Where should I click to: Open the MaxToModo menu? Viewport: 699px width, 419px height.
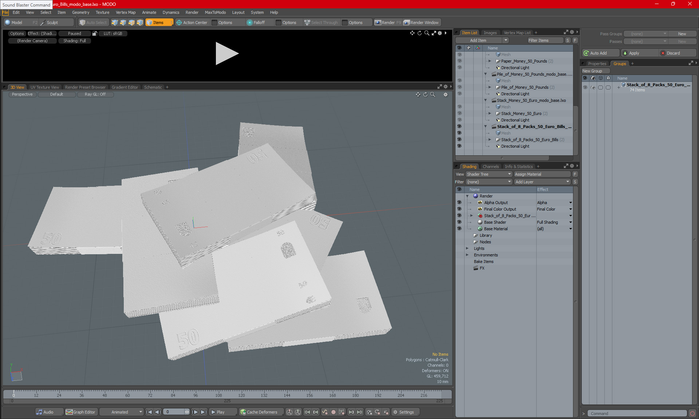[x=215, y=12]
